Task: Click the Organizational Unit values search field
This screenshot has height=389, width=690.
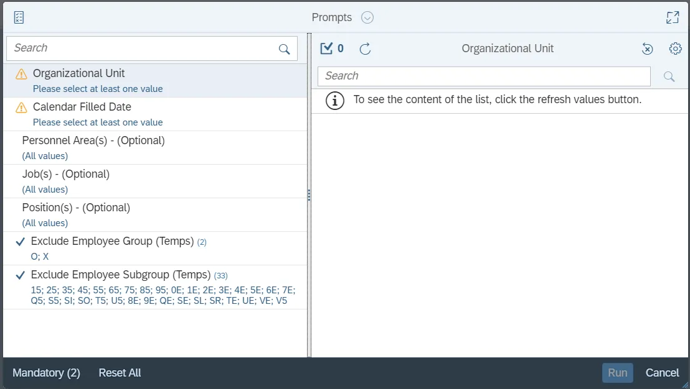Action: coord(484,76)
